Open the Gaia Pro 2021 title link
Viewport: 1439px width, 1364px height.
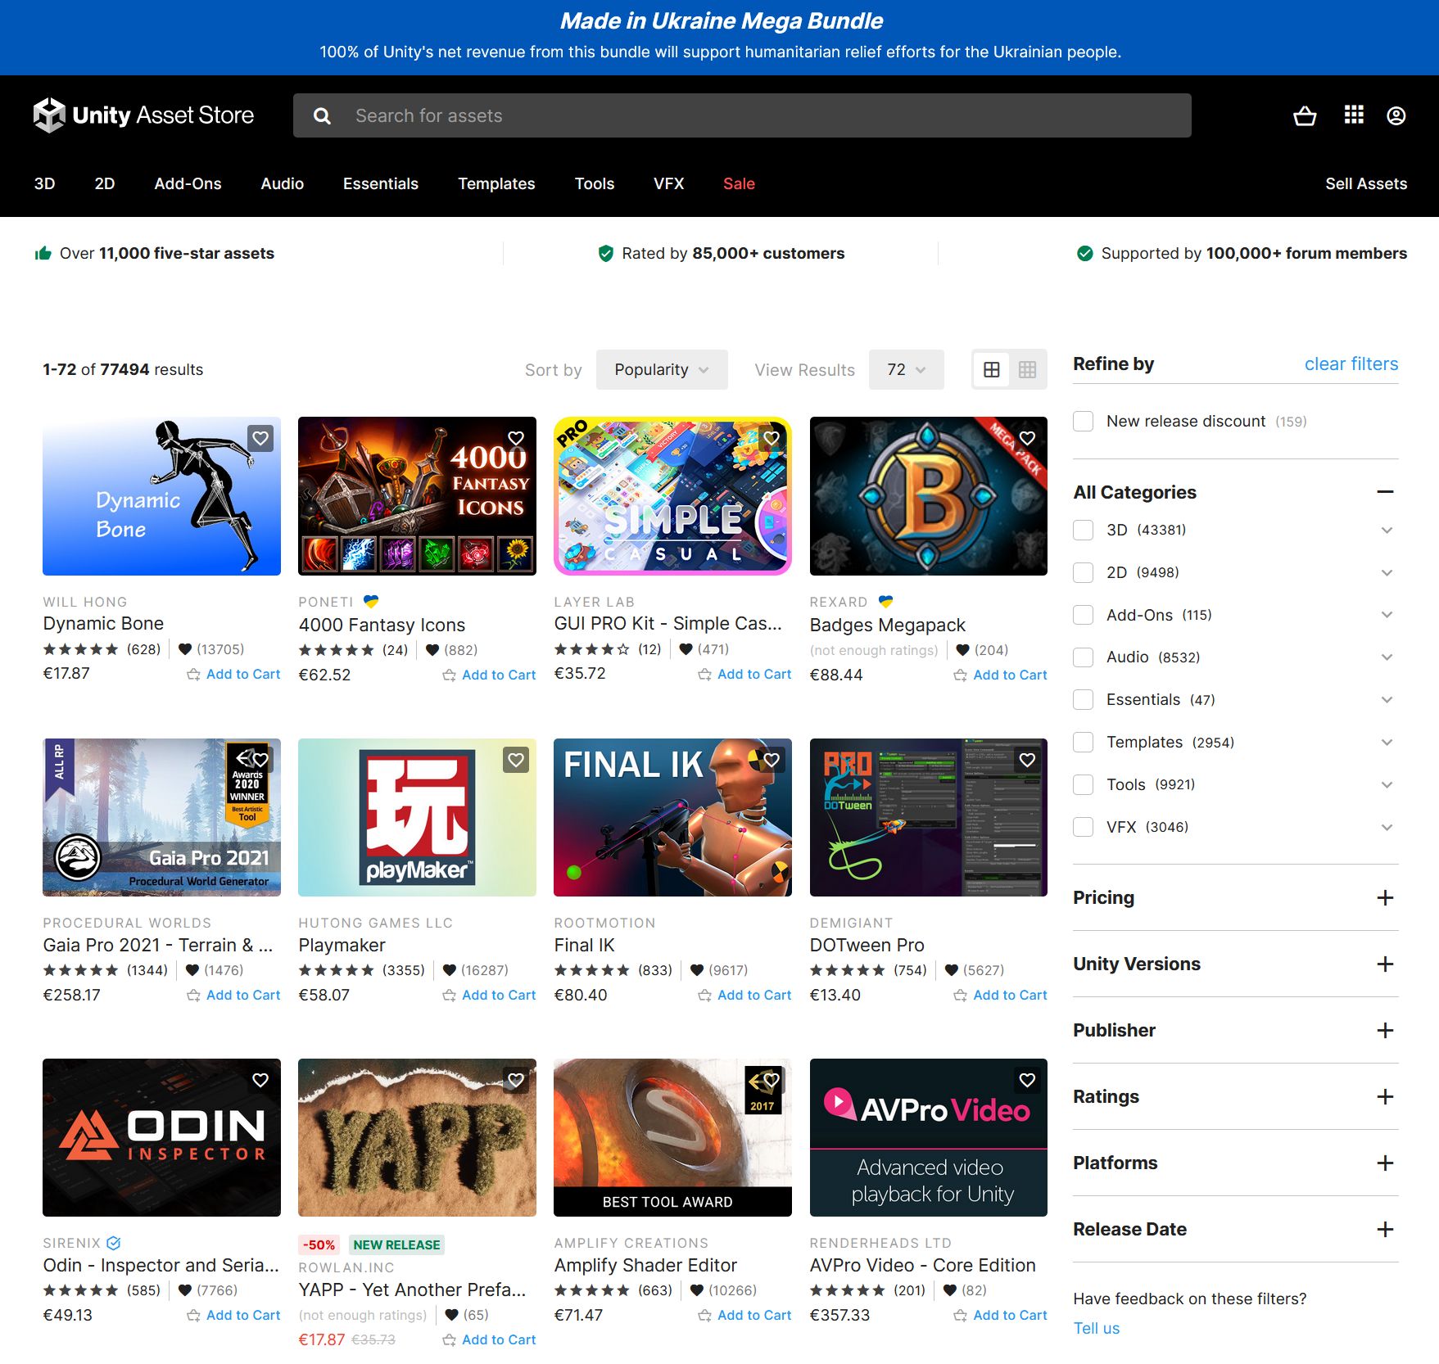(x=158, y=945)
